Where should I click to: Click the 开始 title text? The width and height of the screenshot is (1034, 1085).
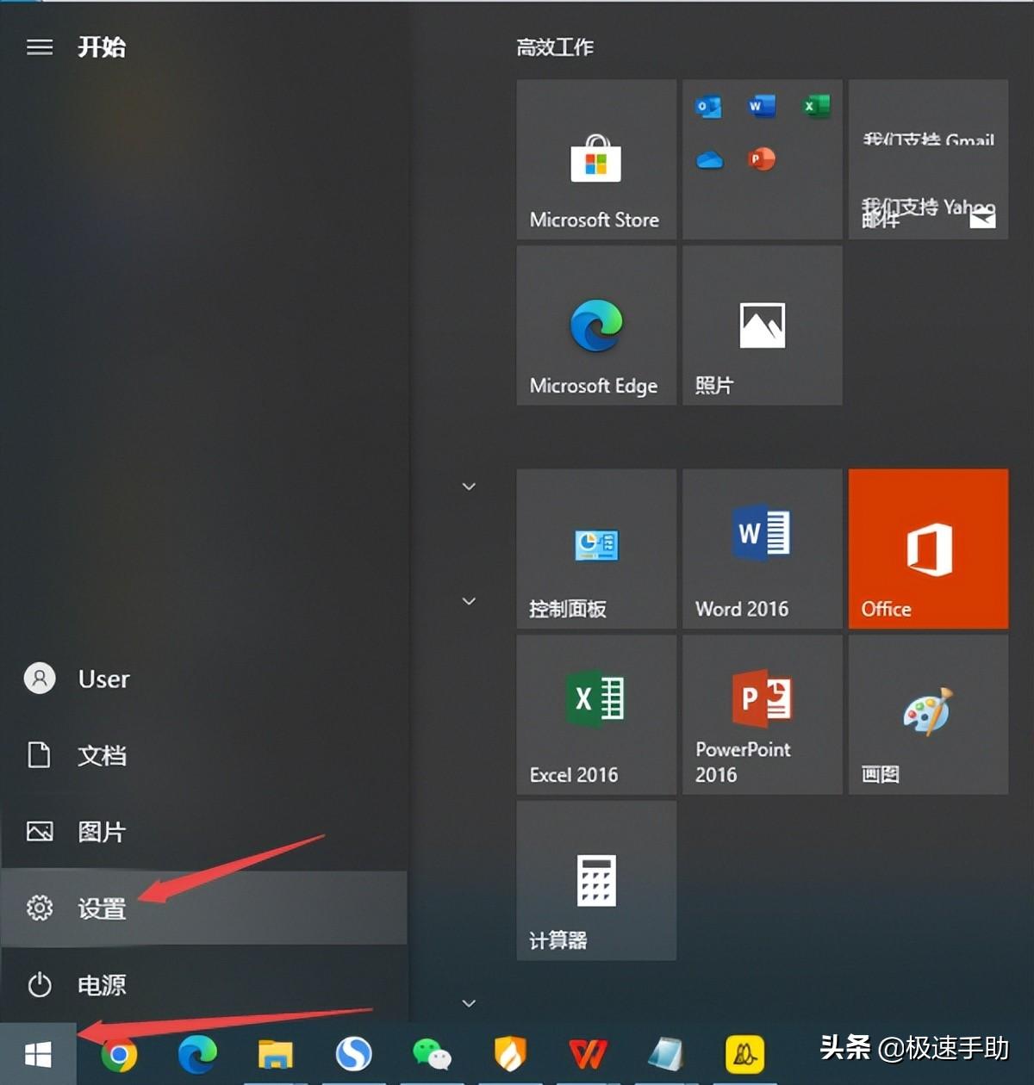tap(102, 46)
